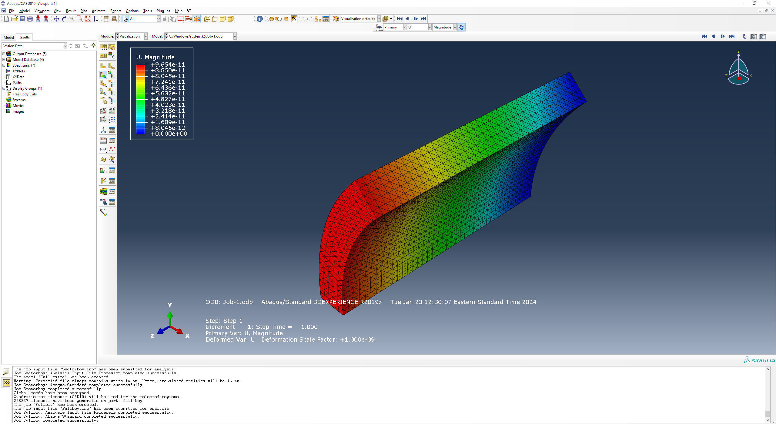Click the Print icon in toolbar
776x424 pixels.
point(30,19)
